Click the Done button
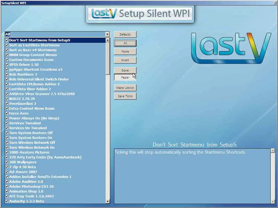Screen dimensions: 278x208 [125, 70]
